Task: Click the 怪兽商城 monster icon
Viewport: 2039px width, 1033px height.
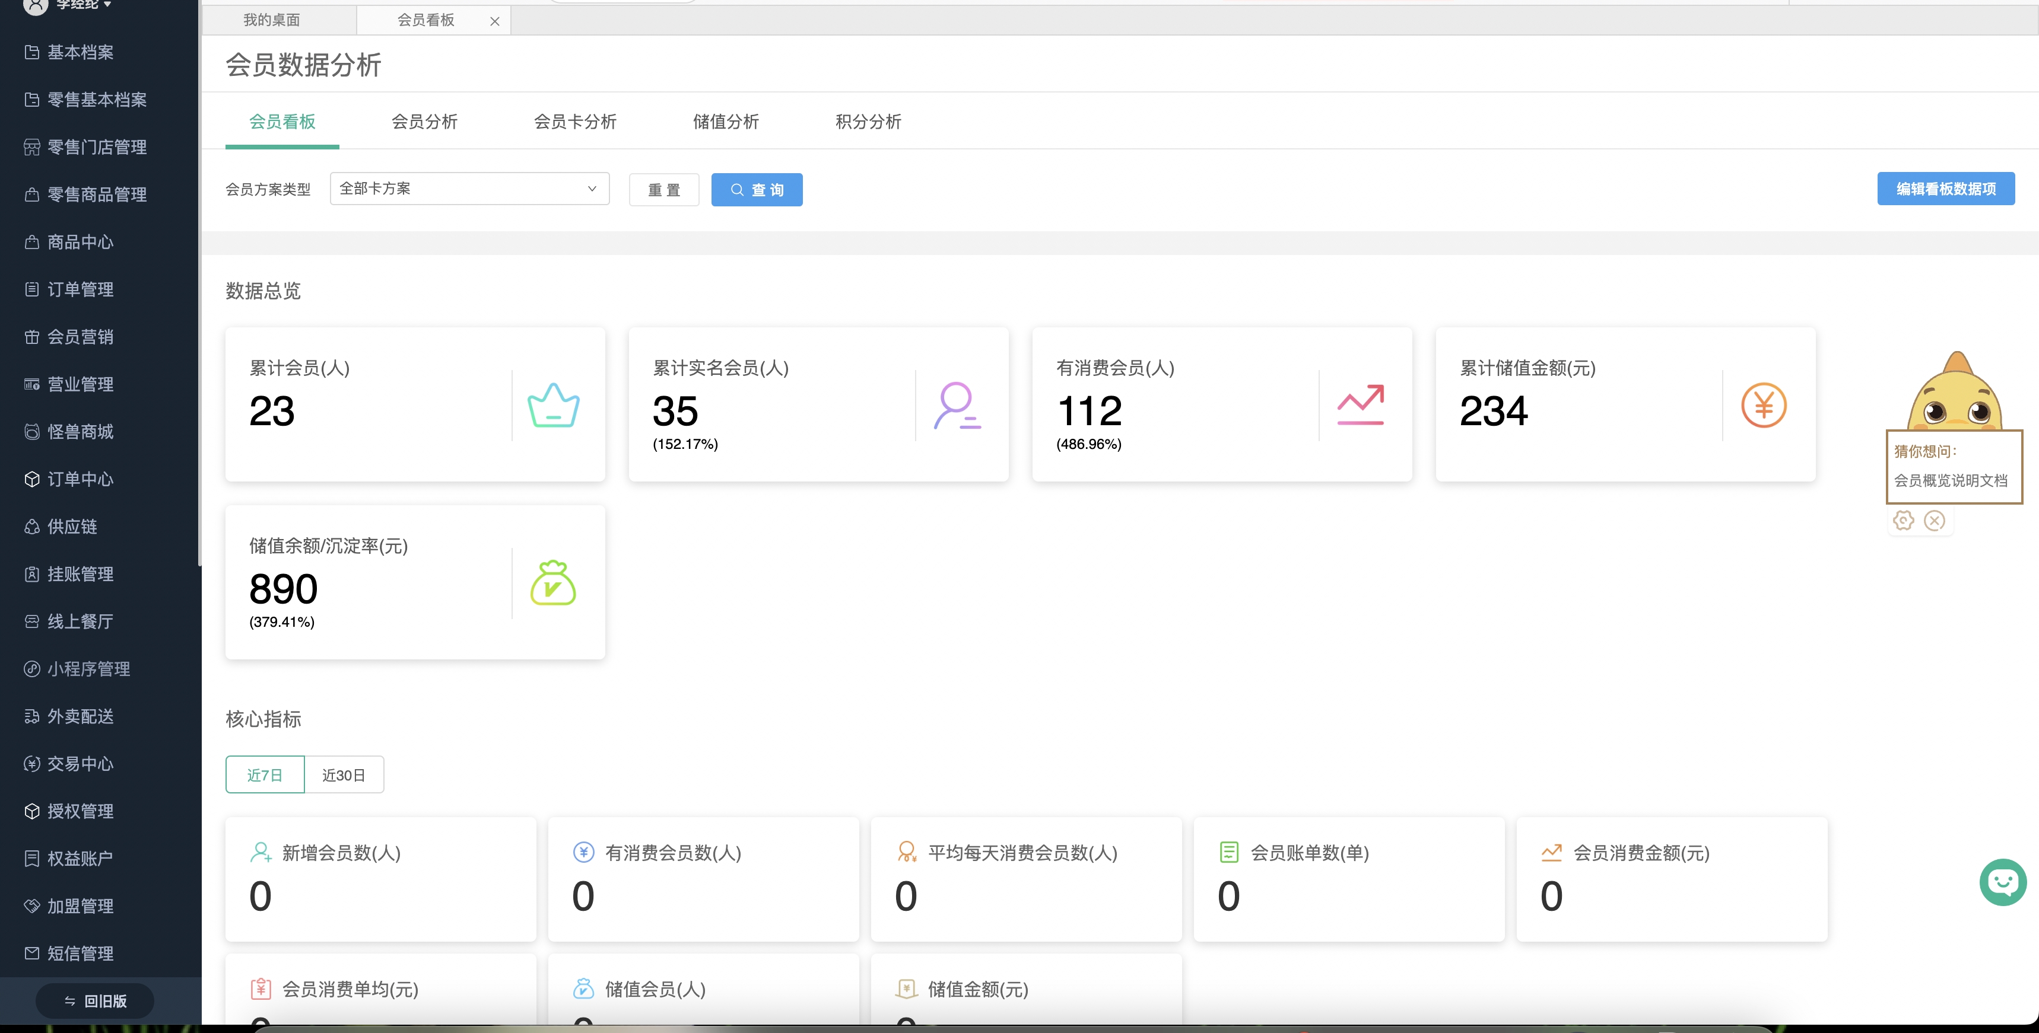Action: pyautogui.click(x=31, y=432)
